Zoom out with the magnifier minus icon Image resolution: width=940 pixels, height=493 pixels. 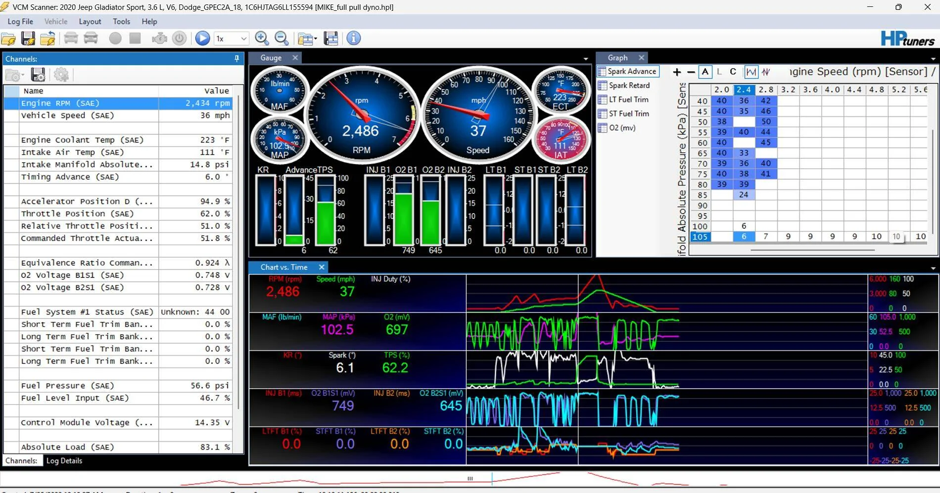(282, 38)
